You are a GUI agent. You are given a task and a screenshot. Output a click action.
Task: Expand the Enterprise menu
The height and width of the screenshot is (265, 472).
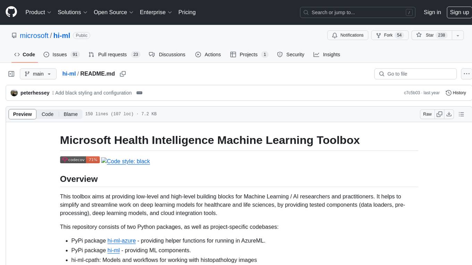tap(156, 12)
